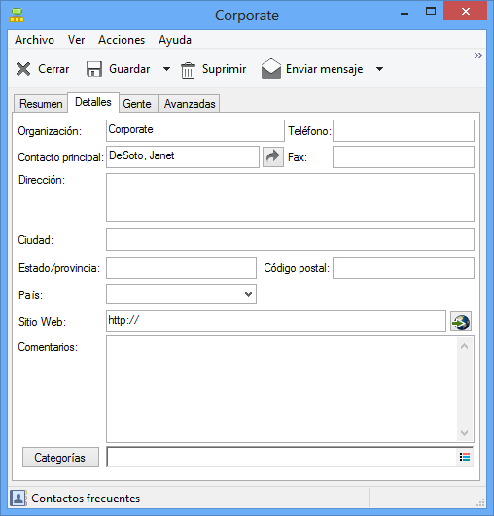Open category list icon in categories field
Image resolution: width=494 pixels, height=516 pixels.
(465, 457)
